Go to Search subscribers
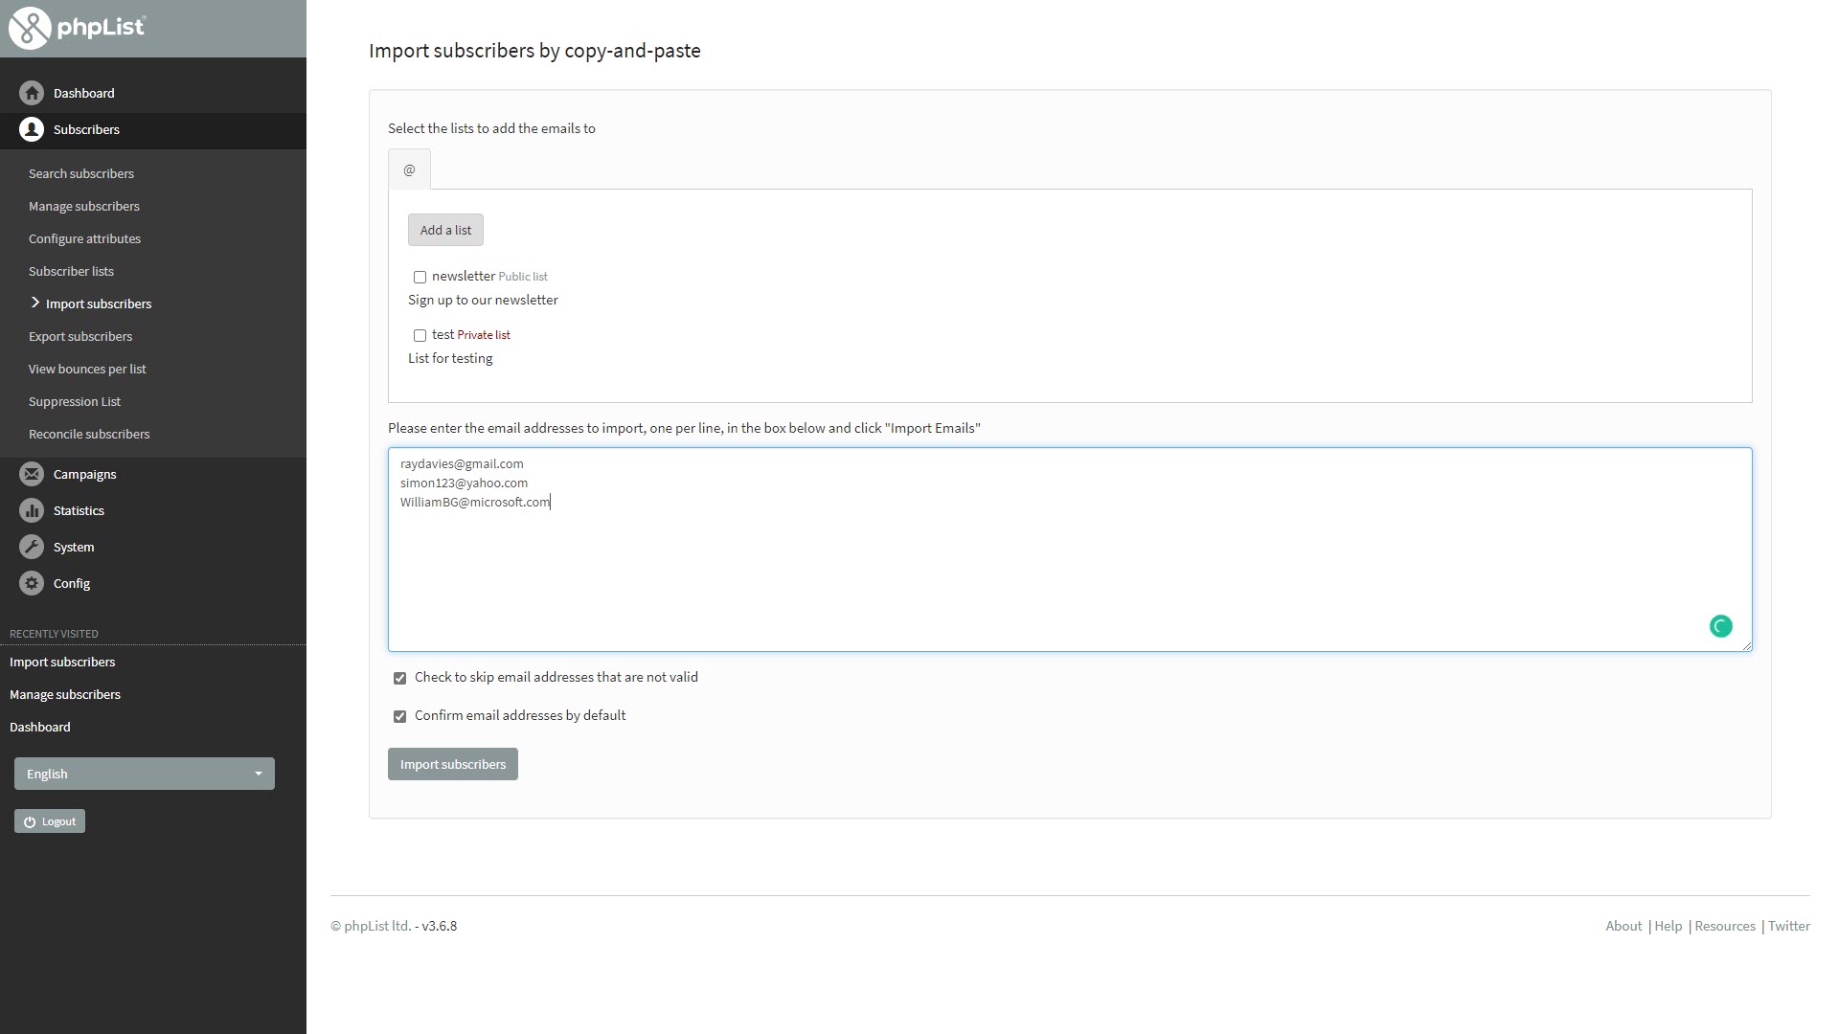 81,173
